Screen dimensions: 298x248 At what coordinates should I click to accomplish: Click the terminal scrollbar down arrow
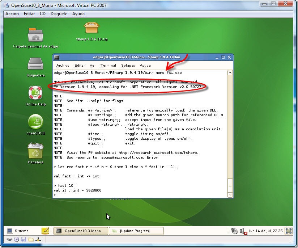(230, 195)
